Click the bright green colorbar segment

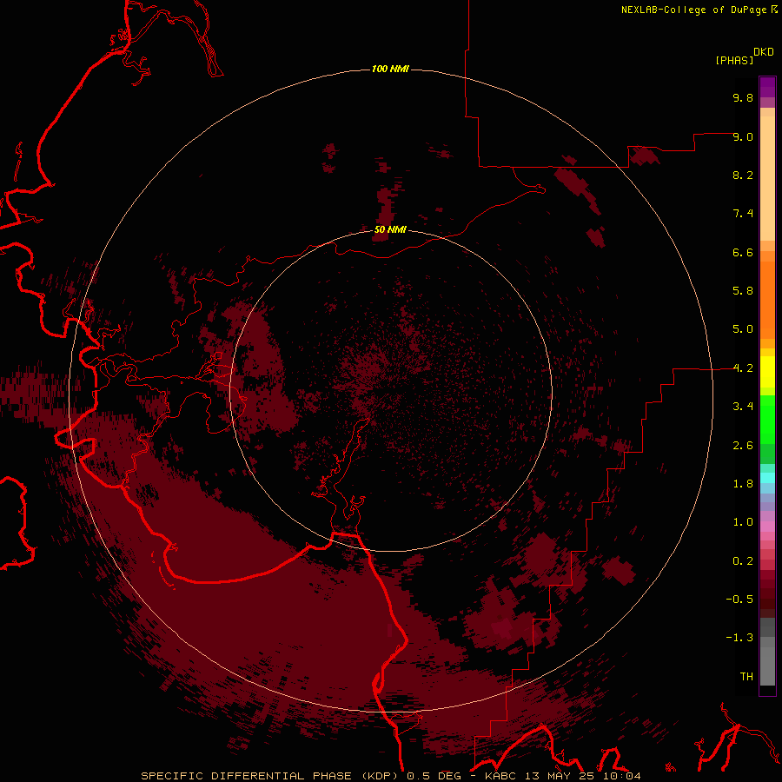click(767, 420)
